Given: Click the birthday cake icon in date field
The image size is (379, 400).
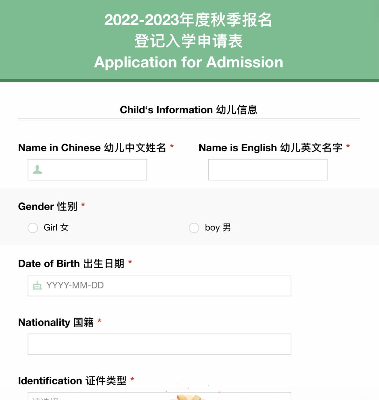Looking at the screenshot, I should (x=37, y=285).
